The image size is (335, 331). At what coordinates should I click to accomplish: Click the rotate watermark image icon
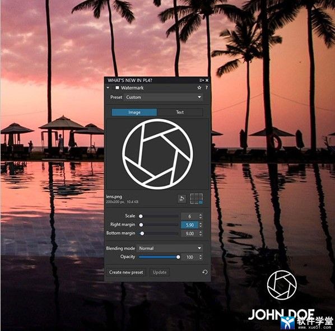coord(182,199)
